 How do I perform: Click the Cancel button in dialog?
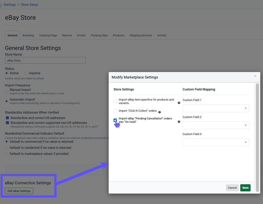tap(232, 188)
